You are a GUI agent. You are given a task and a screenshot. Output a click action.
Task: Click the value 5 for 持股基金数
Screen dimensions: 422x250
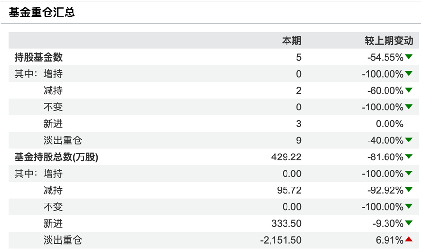(298, 57)
